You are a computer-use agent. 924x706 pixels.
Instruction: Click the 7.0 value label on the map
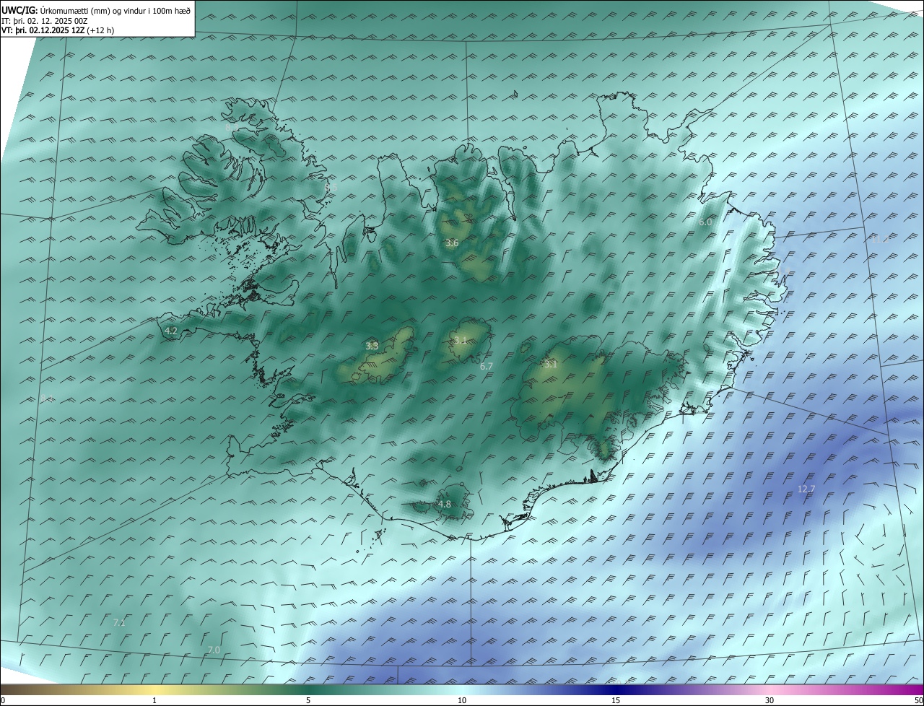click(214, 650)
